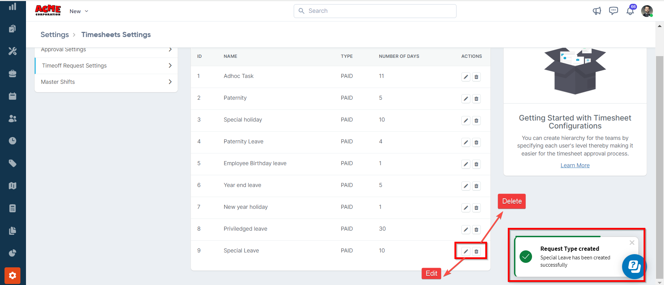664x285 pixels.
Task: Open the user profile avatar
Action: 647,11
